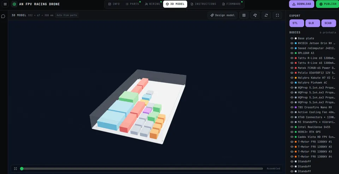Click eye icon for T-Motor F90 1300KV #2
The height and width of the screenshot is (174, 339).
coord(292,147)
